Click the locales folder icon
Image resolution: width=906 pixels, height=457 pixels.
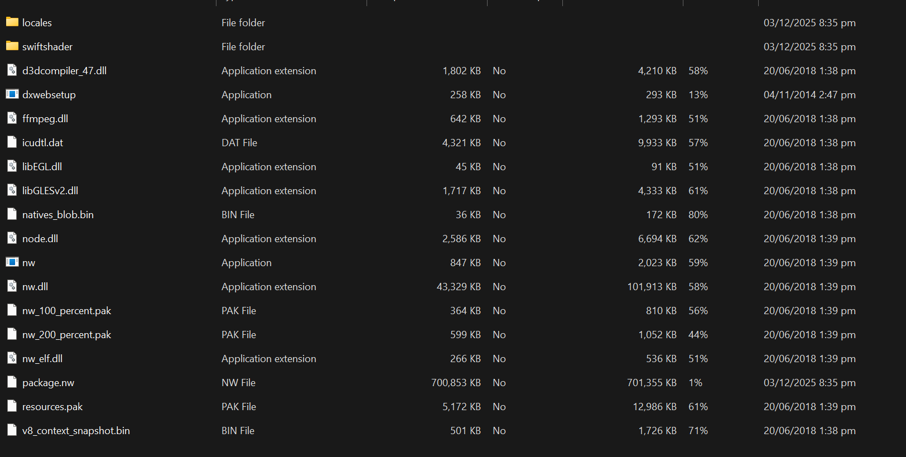pyautogui.click(x=12, y=22)
